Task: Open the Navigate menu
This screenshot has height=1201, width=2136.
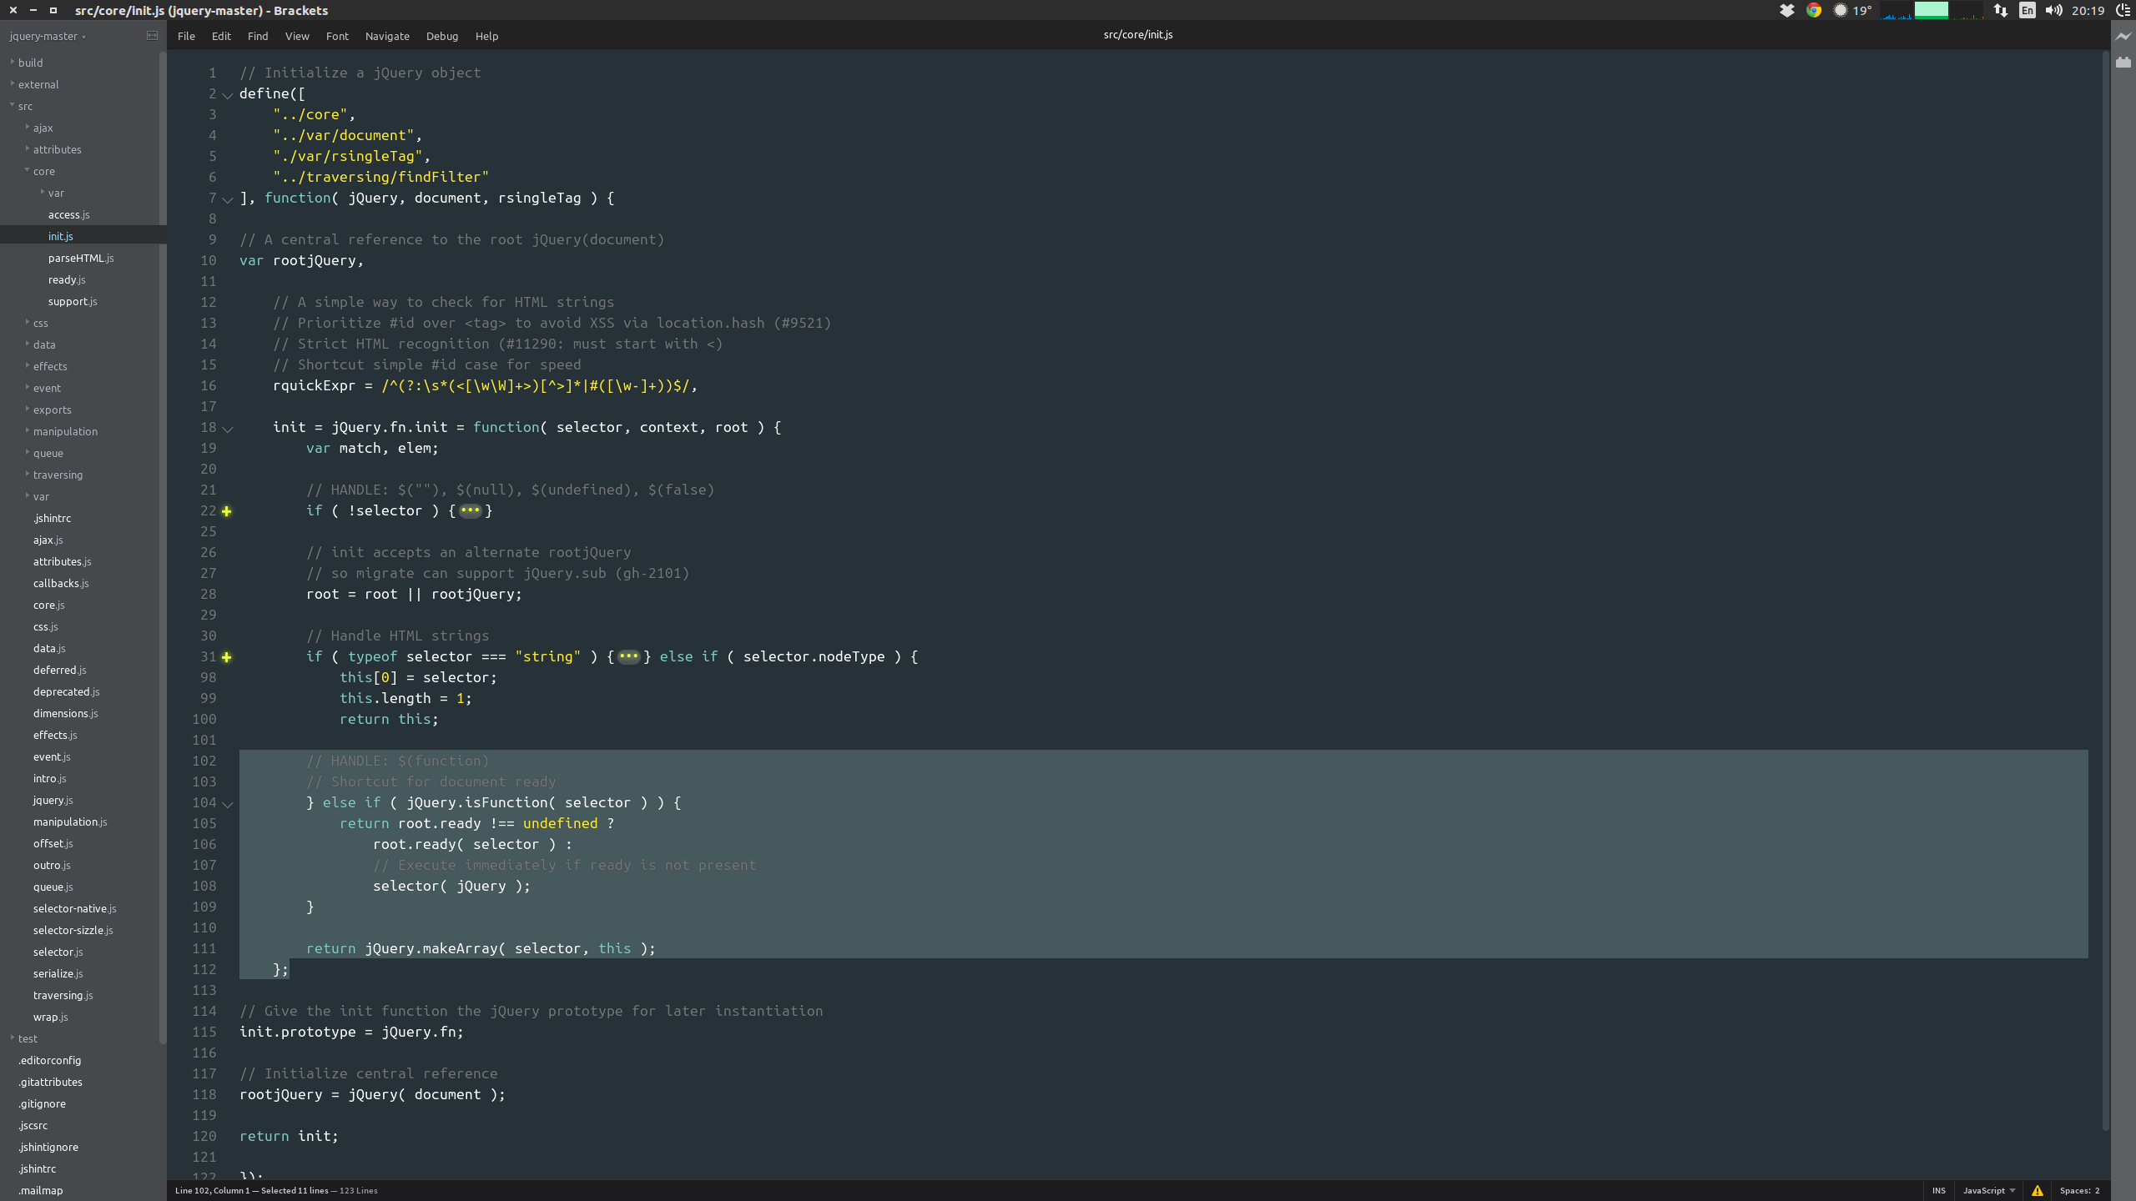Action: pyautogui.click(x=387, y=37)
